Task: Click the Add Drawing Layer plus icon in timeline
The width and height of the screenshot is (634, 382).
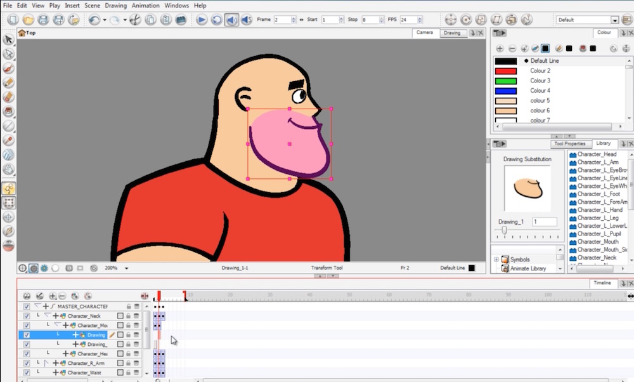Action: coord(53,296)
